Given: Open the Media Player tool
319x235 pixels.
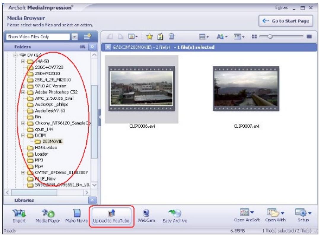Looking at the screenshot, I should coord(48,216).
